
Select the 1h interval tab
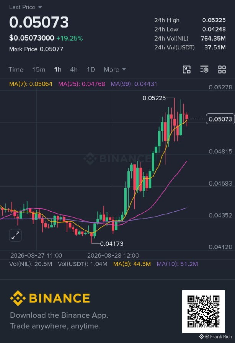point(58,69)
